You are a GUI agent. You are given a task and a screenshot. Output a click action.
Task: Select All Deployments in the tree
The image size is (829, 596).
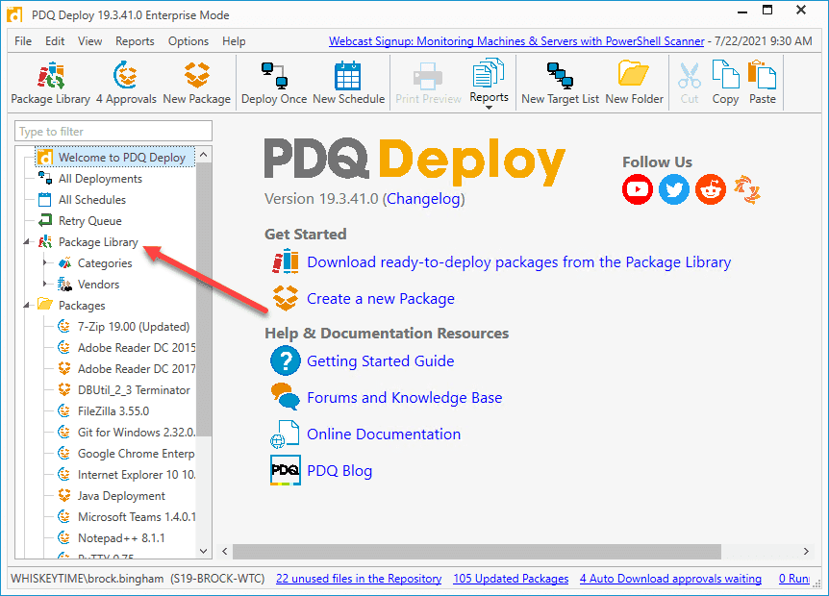[x=100, y=179]
